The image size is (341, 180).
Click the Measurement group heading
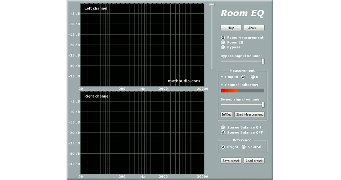point(242,71)
